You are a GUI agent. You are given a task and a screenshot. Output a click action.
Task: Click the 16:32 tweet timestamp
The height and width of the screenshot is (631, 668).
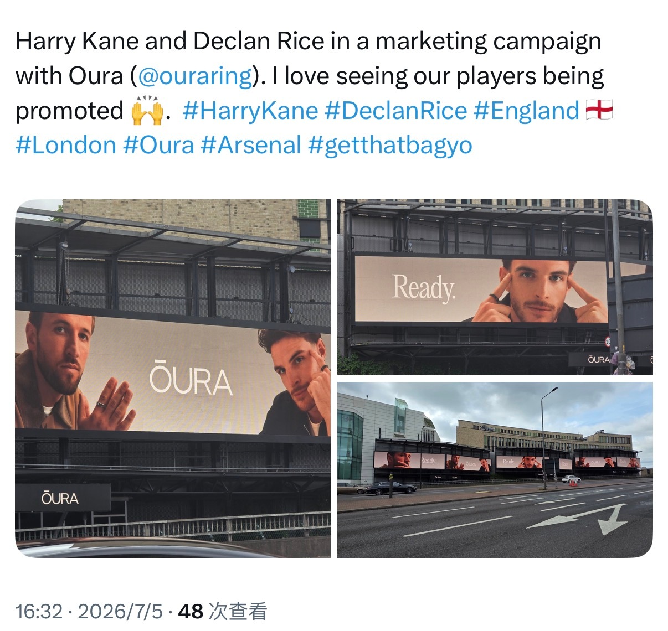tap(39, 611)
